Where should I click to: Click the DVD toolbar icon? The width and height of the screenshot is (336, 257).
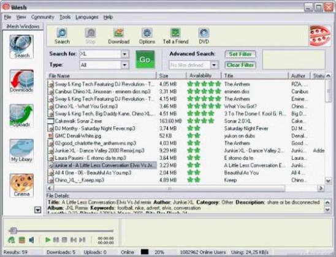(x=204, y=35)
